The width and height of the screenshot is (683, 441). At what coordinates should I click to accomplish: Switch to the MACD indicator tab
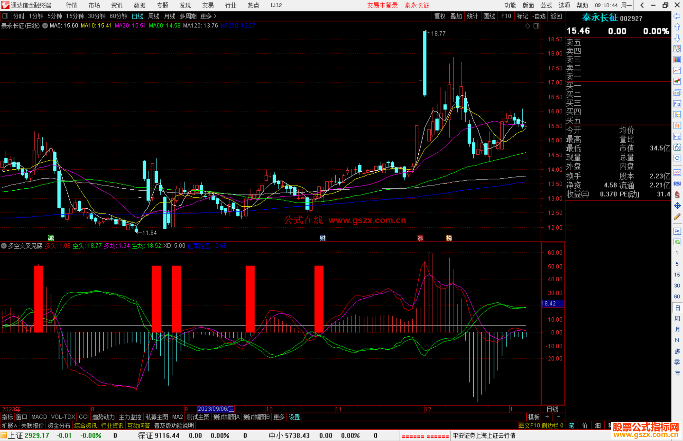[39, 417]
